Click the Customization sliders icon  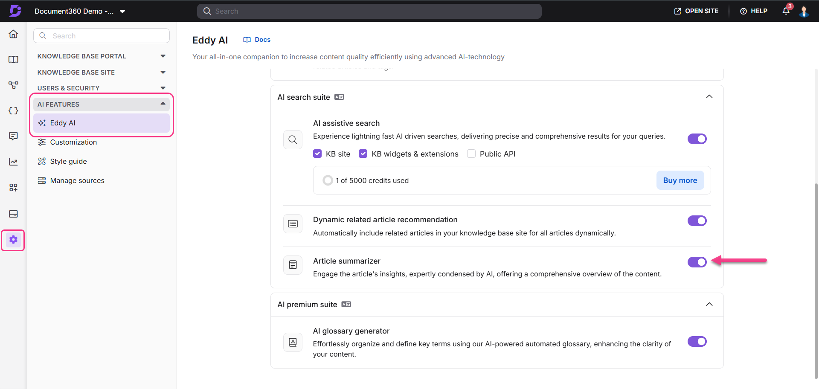tap(42, 142)
